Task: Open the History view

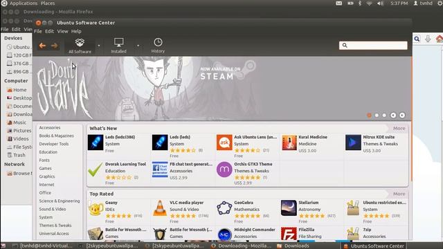Action: pos(158,46)
